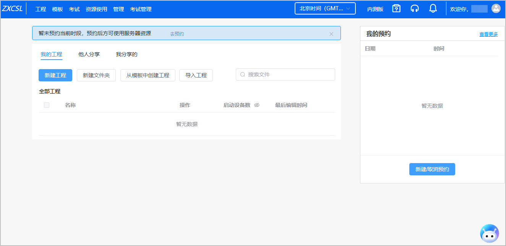Switch to the 他人分享 tab

pyautogui.click(x=89, y=54)
